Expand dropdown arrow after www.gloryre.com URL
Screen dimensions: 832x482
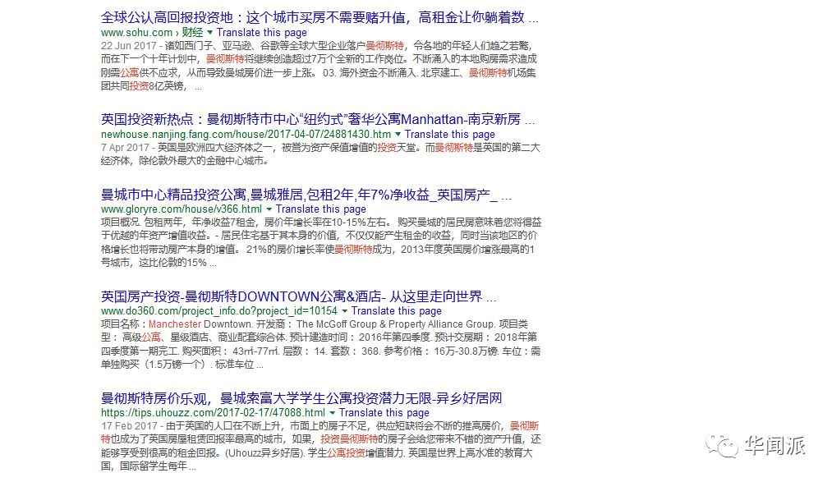coord(269,209)
